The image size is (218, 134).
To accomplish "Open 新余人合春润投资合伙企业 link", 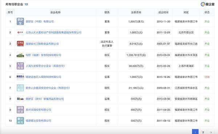I will pyautogui.click(x=48, y=88).
